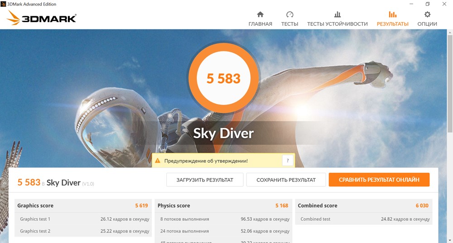Click the scrollbar up arrow

(x=450, y=32)
